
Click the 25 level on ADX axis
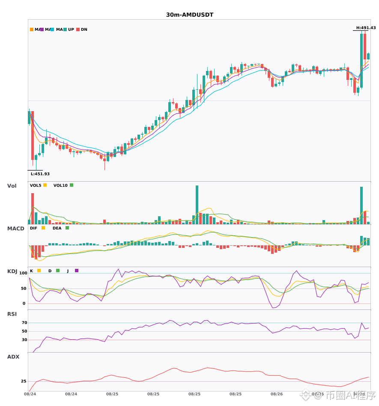24,381
